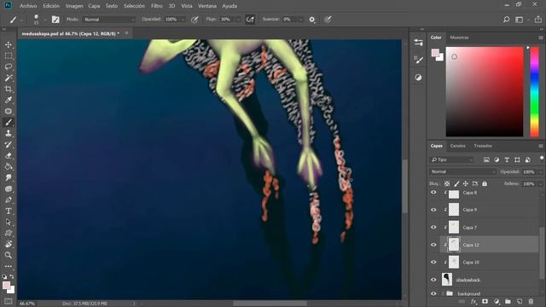Open brush smoothing options gear
Screen dimensions: 546x307
point(312,20)
